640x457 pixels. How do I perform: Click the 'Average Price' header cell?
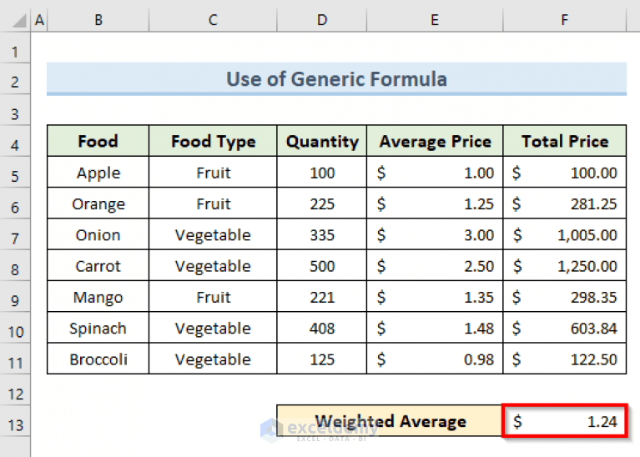tap(435, 141)
